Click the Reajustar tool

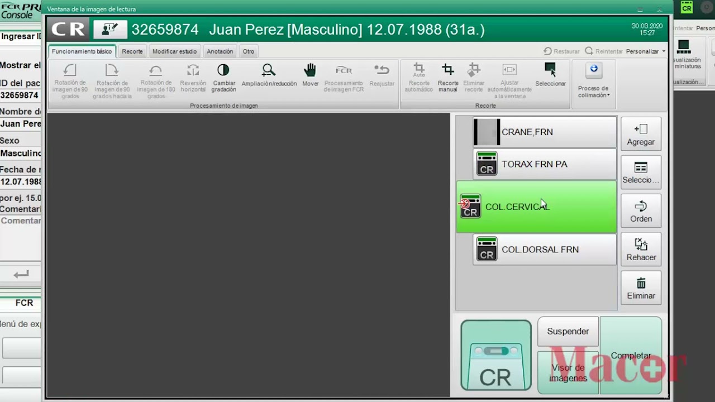pos(382,75)
